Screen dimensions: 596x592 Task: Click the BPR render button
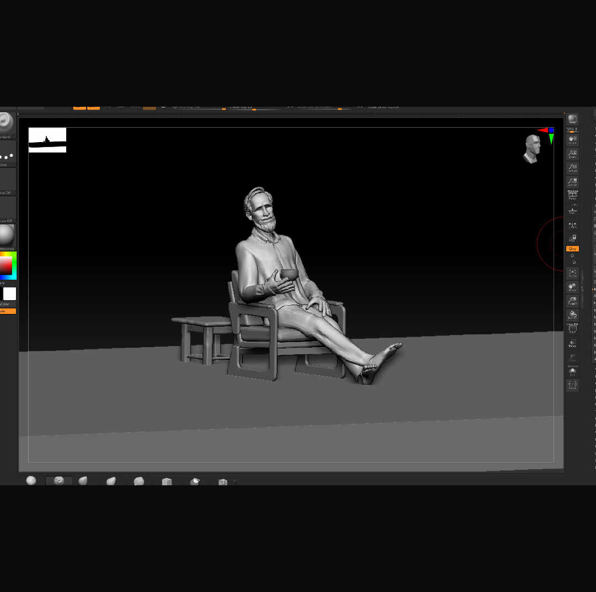tap(572, 119)
